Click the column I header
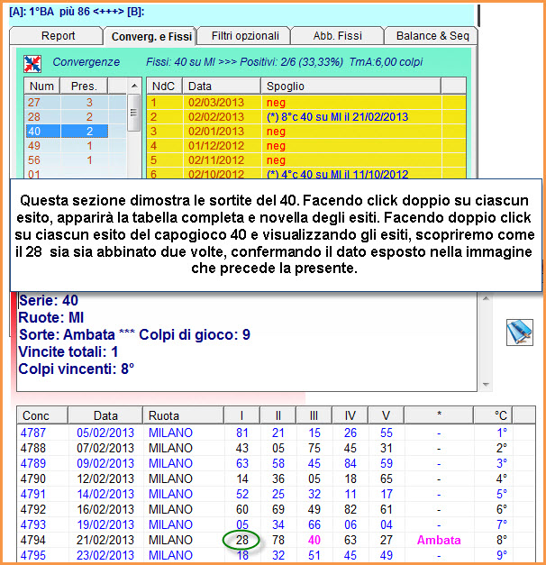This screenshot has height=565, width=546. tap(241, 415)
